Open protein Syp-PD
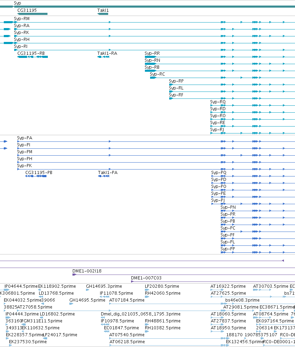This screenshot has height=347, width=295. [219, 180]
